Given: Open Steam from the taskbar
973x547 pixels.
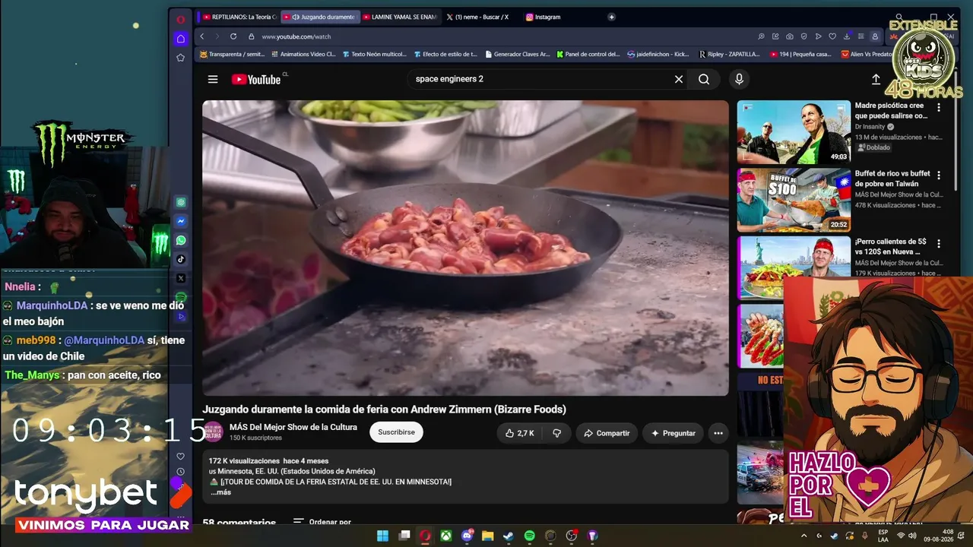Looking at the screenshot, I should click(x=509, y=536).
